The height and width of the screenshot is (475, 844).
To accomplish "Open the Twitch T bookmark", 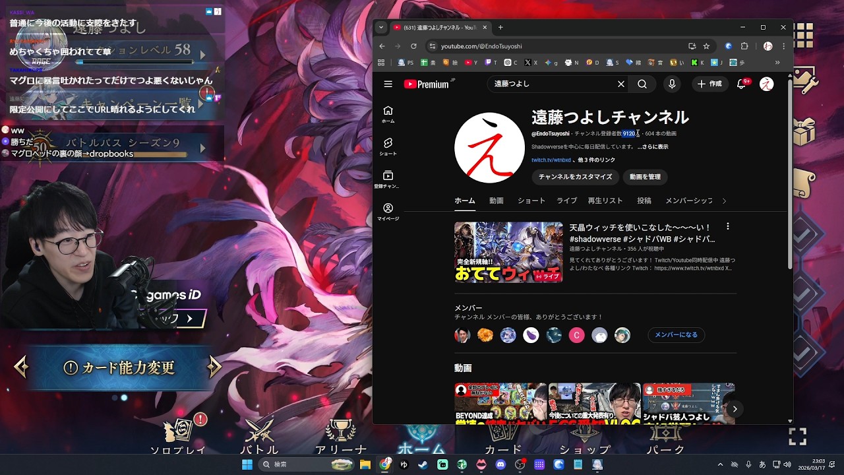I will coord(491,63).
